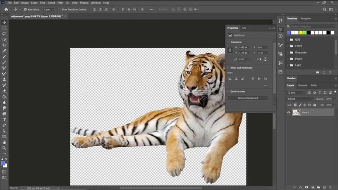Select the Brush tool
This screenshot has width=338, height=190.
4,56
